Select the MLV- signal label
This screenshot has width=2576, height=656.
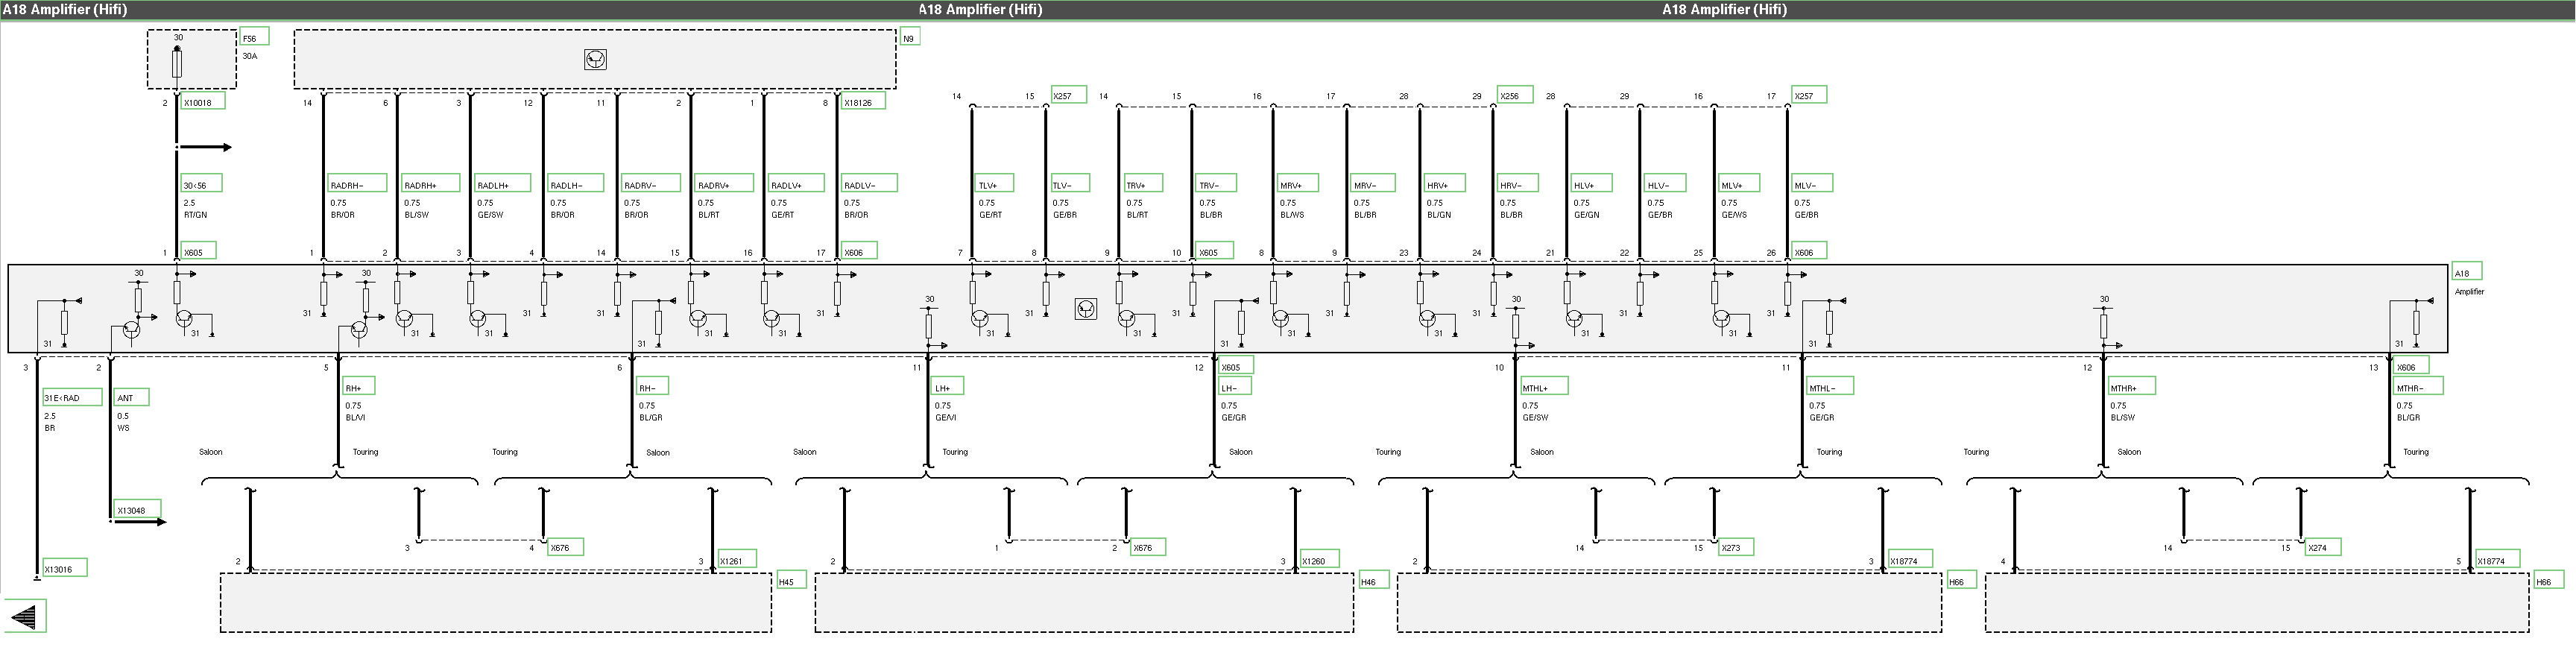[x=1812, y=184]
